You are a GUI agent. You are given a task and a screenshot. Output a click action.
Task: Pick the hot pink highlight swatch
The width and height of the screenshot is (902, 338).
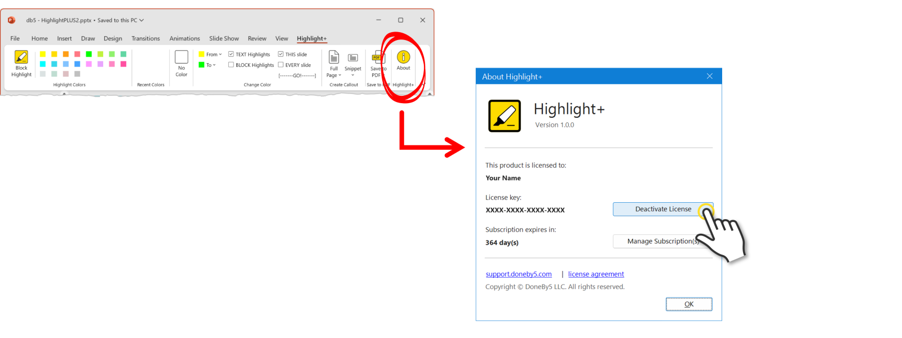click(123, 64)
